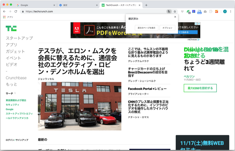Expand もっと in the sidebar

coord(11,84)
